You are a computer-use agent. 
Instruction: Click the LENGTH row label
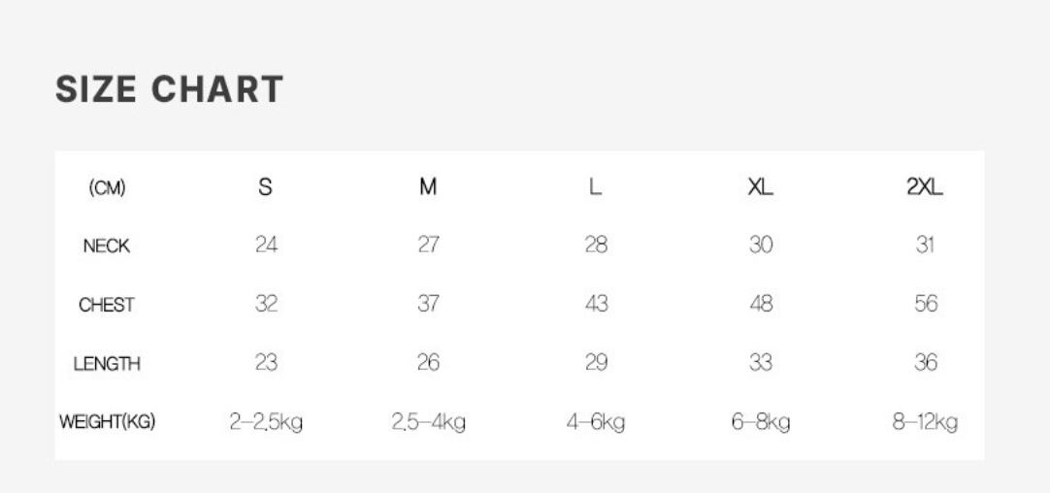tap(107, 364)
